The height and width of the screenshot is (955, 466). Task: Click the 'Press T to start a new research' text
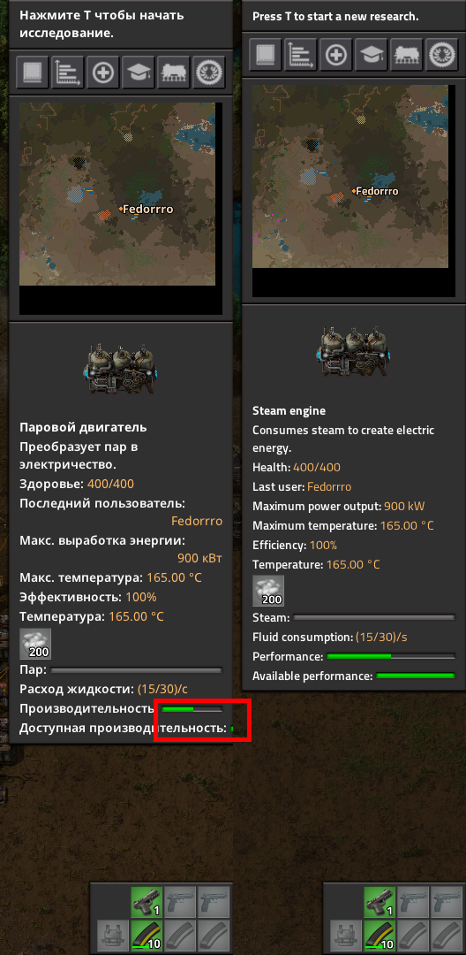pyautogui.click(x=334, y=17)
